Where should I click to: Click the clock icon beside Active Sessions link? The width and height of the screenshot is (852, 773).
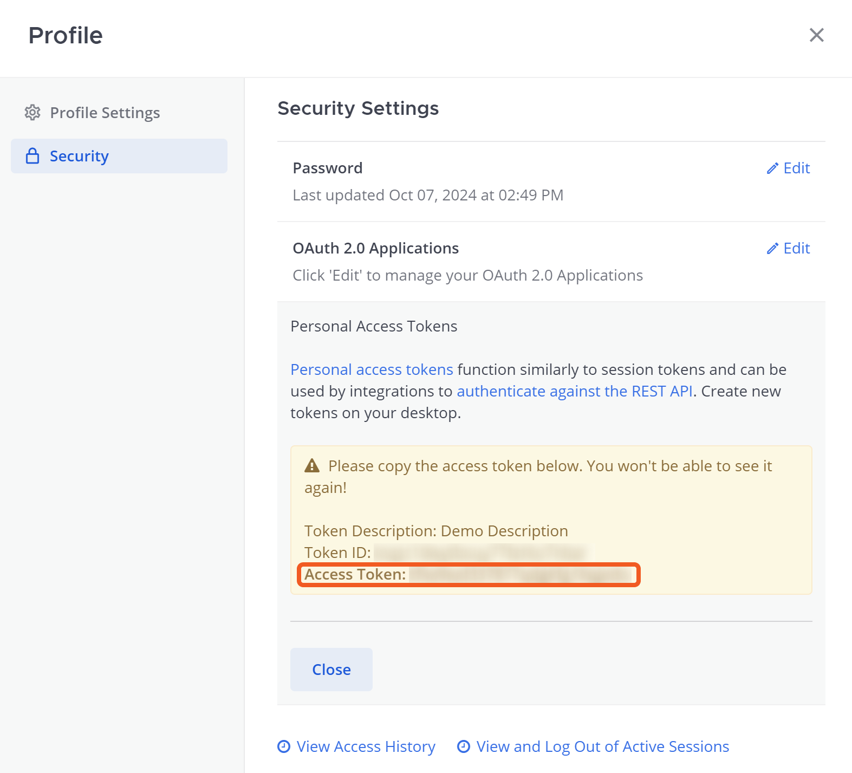tap(464, 746)
